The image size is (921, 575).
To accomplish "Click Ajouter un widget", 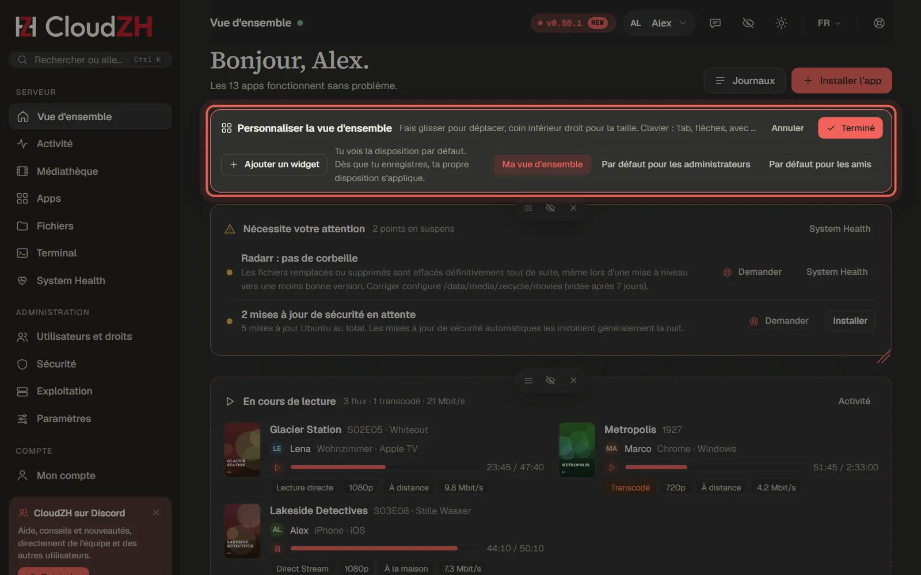I will tap(274, 164).
